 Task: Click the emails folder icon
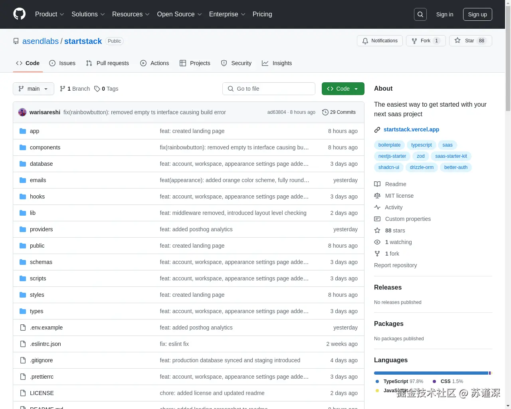point(23,180)
